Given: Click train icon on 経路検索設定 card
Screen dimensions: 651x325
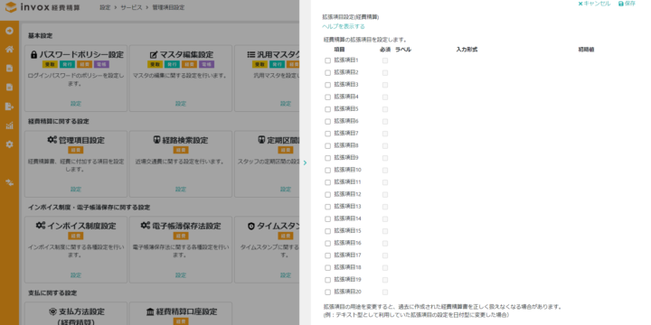Looking at the screenshot, I should [x=156, y=140].
